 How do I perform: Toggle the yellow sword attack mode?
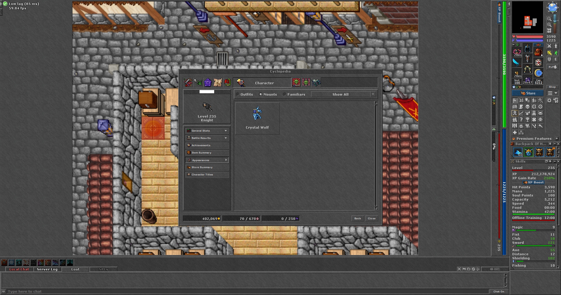[549, 53]
